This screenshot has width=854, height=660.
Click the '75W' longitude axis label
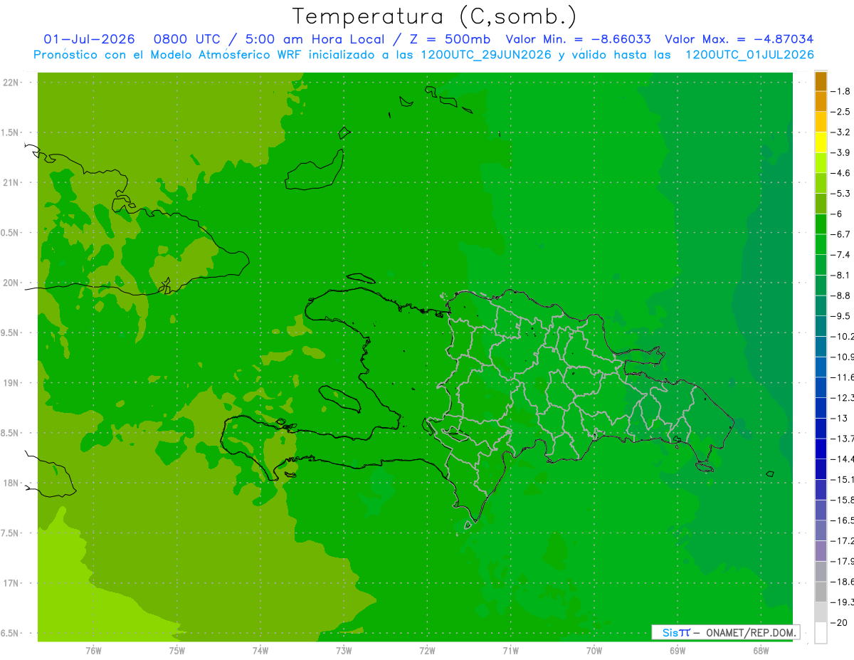[177, 651]
